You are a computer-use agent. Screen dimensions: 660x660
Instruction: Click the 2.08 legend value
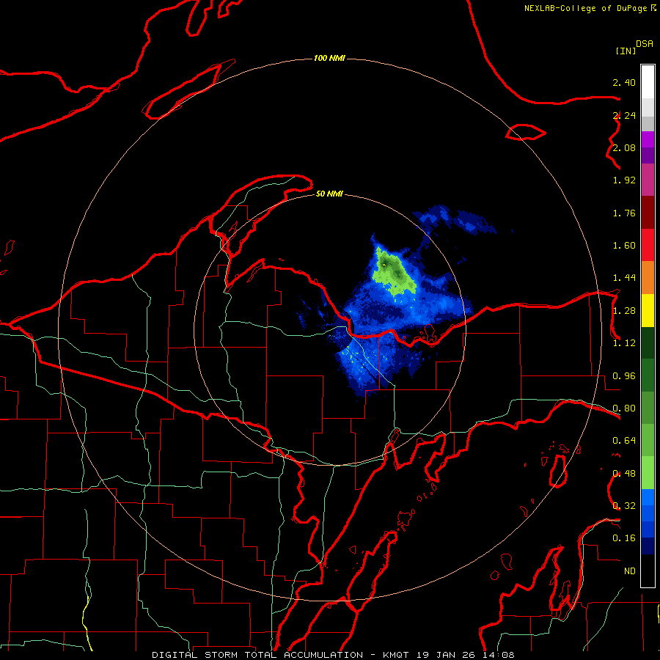[x=624, y=147]
